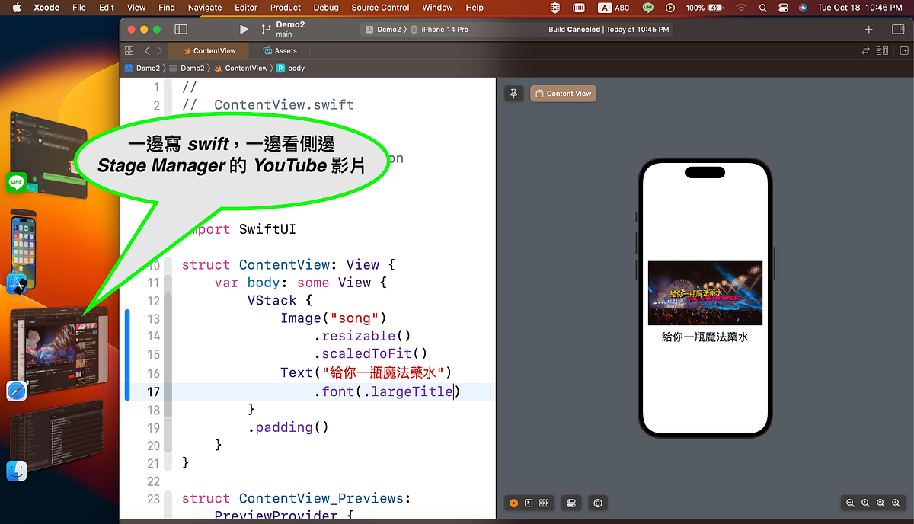
Task: Show preview variants using the grid icon
Action: [544, 503]
